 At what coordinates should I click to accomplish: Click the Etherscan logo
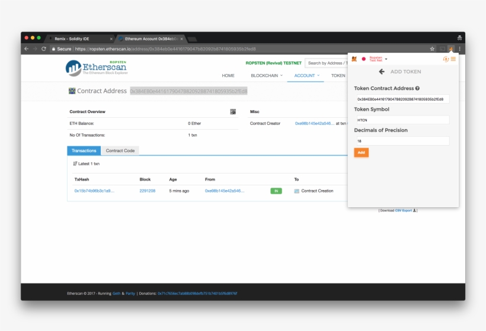[96, 68]
